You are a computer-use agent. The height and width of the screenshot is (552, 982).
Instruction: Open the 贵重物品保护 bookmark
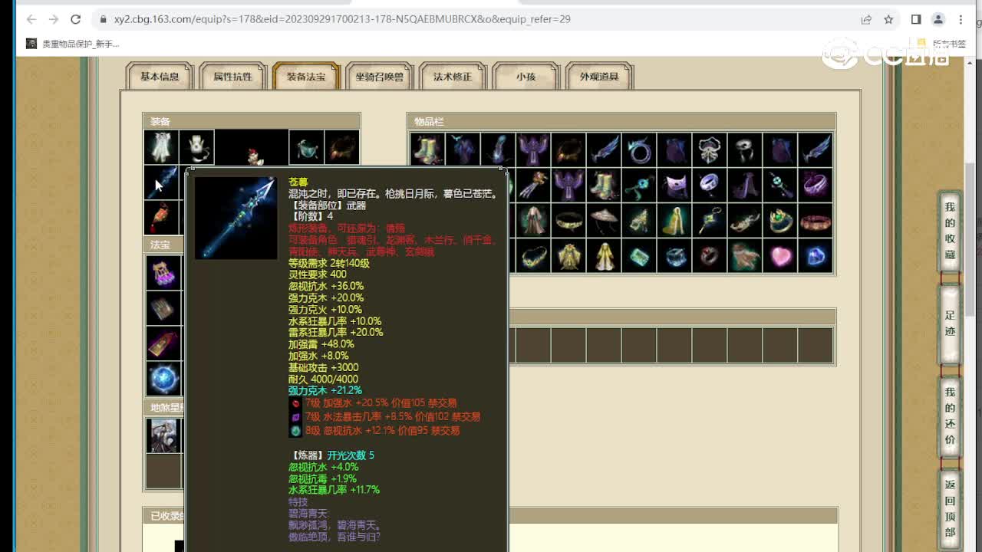click(74, 44)
